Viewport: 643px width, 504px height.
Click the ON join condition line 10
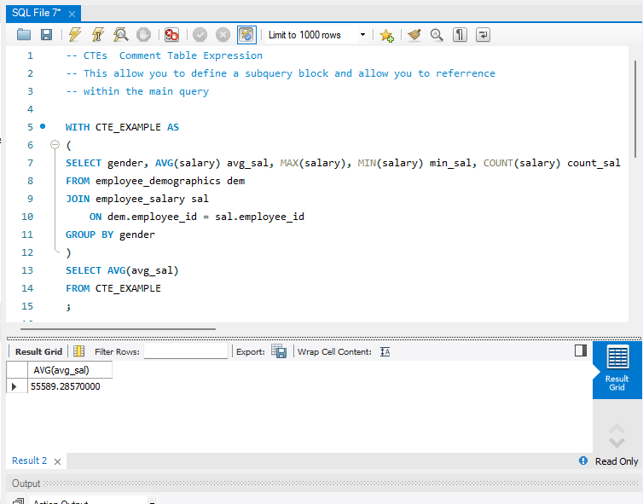197,217
